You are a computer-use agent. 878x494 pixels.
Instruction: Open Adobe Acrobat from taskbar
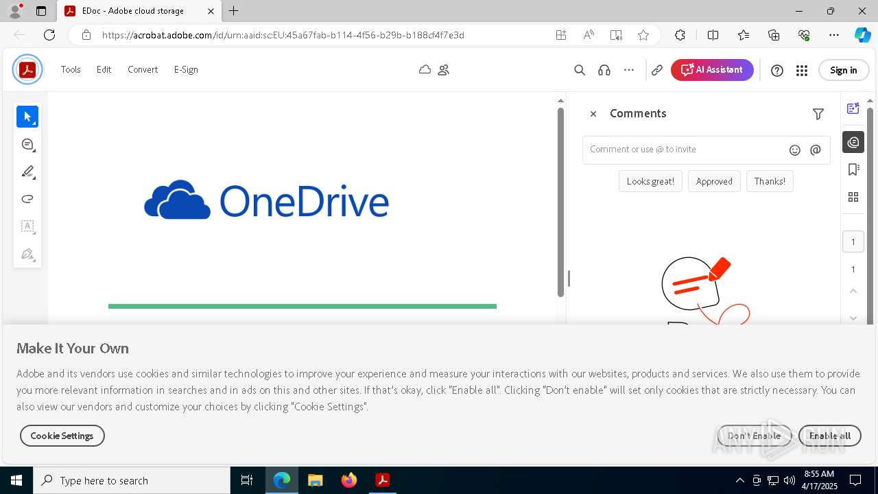pos(383,480)
